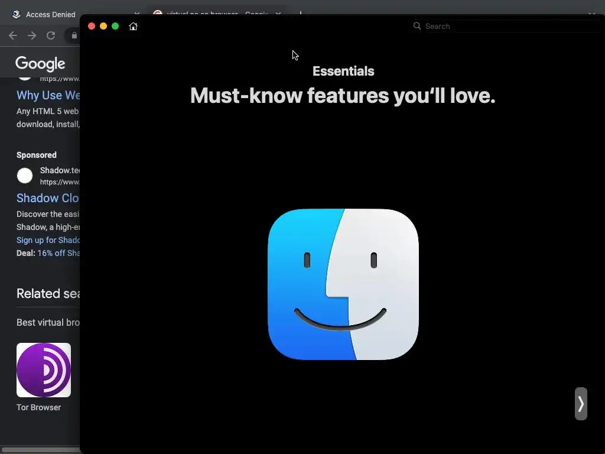Click the Shadow.tech site favicon circle
This screenshot has width=605, height=454.
[25, 176]
